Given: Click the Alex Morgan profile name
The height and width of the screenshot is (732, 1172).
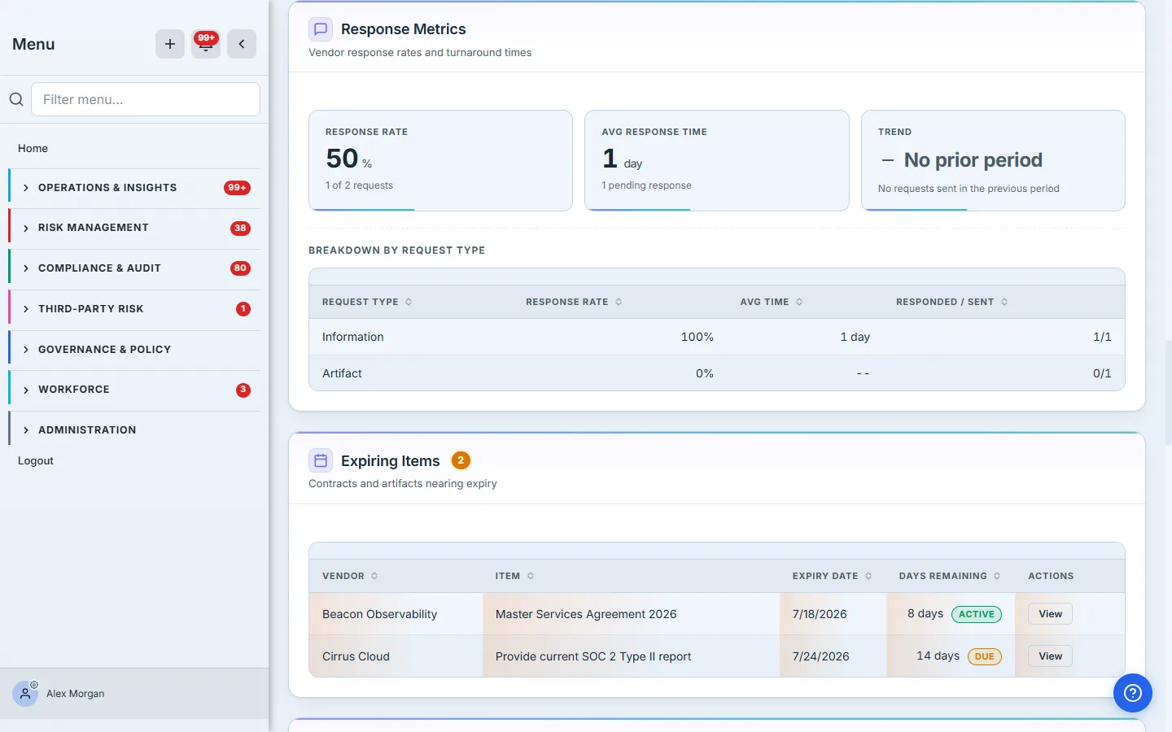Looking at the screenshot, I should pos(76,694).
